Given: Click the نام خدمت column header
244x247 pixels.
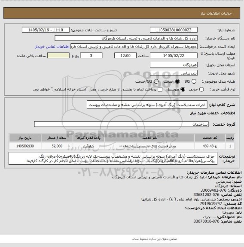Looking at the screenshot, I should (x=149, y=138).
